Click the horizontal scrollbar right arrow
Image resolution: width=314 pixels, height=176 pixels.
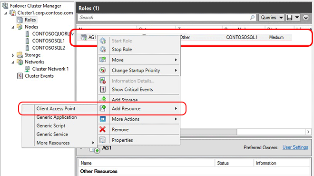click(308, 132)
